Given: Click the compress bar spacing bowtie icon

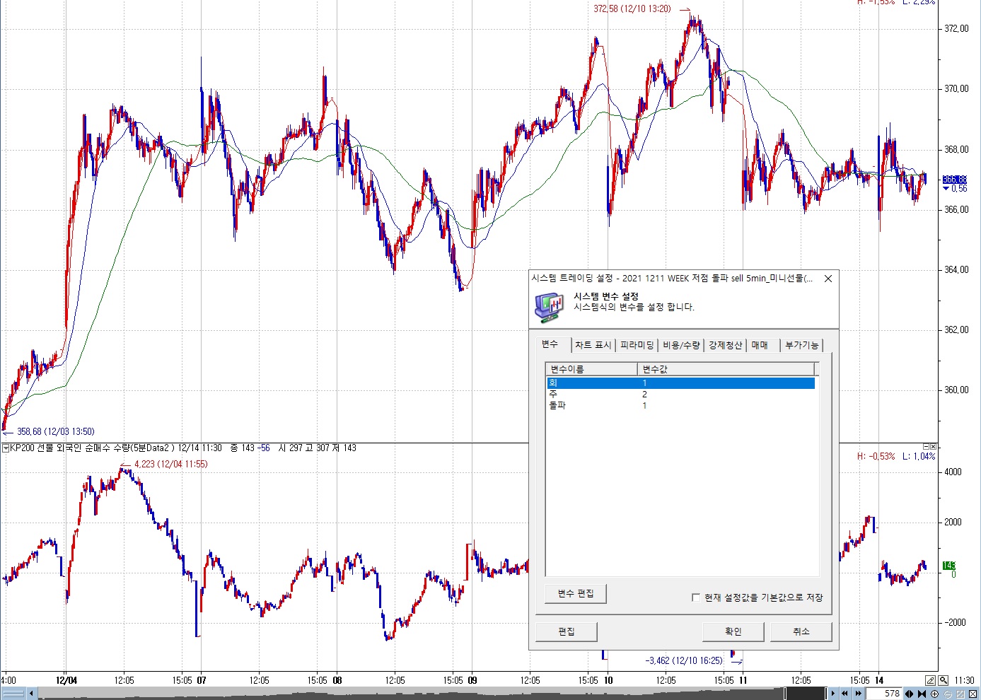Looking at the screenshot, I should pos(922,694).
